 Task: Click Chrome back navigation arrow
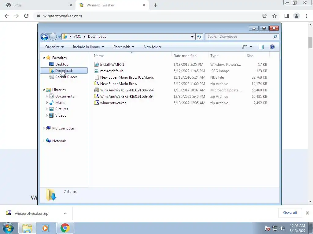click(7, 16)
